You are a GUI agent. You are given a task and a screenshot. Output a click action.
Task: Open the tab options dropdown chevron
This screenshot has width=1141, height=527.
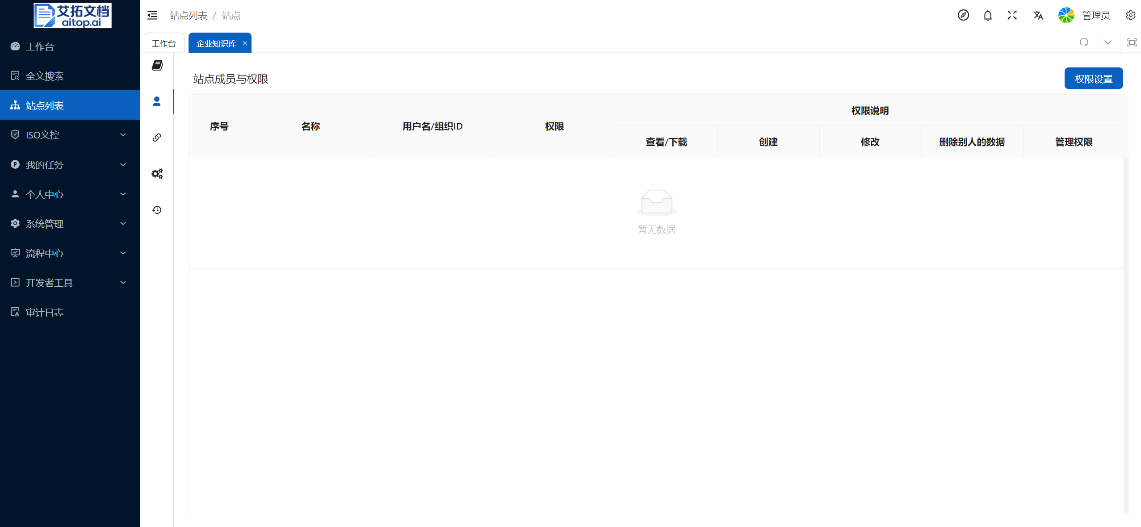1108,42
